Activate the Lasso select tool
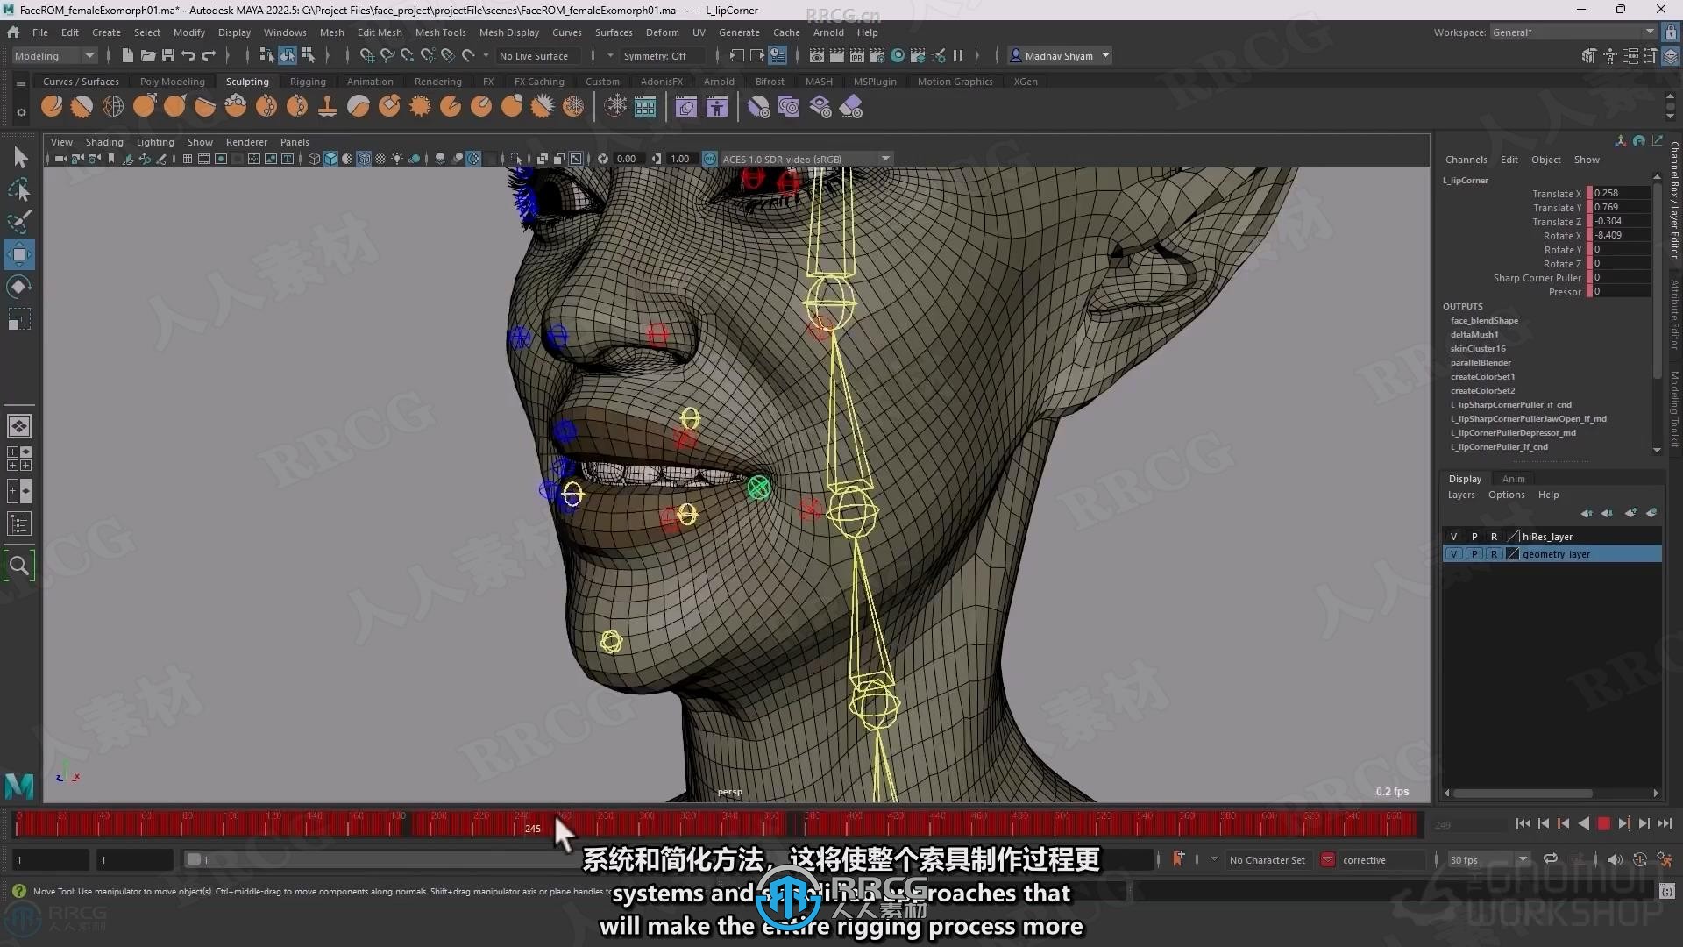The width and height of the screenshot is (1683, 947). click(x=19, y=189)
